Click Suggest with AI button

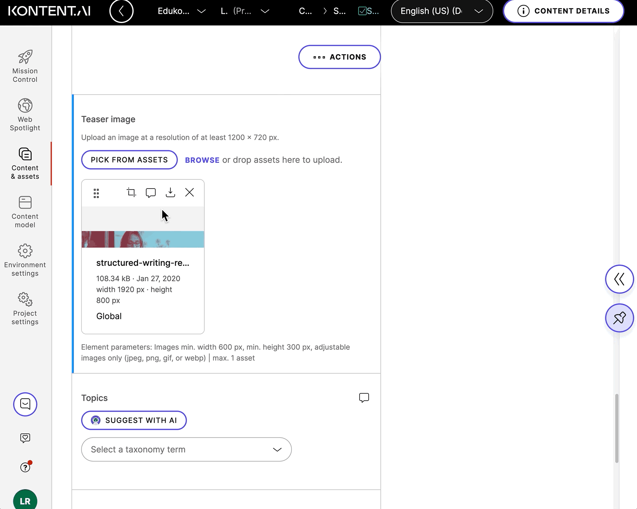click(134, 421)
